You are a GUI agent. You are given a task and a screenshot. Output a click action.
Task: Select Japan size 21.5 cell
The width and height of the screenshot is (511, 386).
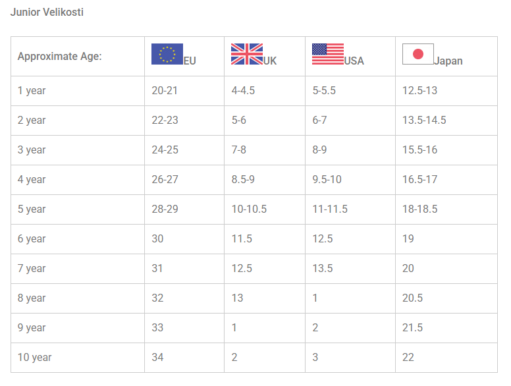coord(412,327)
